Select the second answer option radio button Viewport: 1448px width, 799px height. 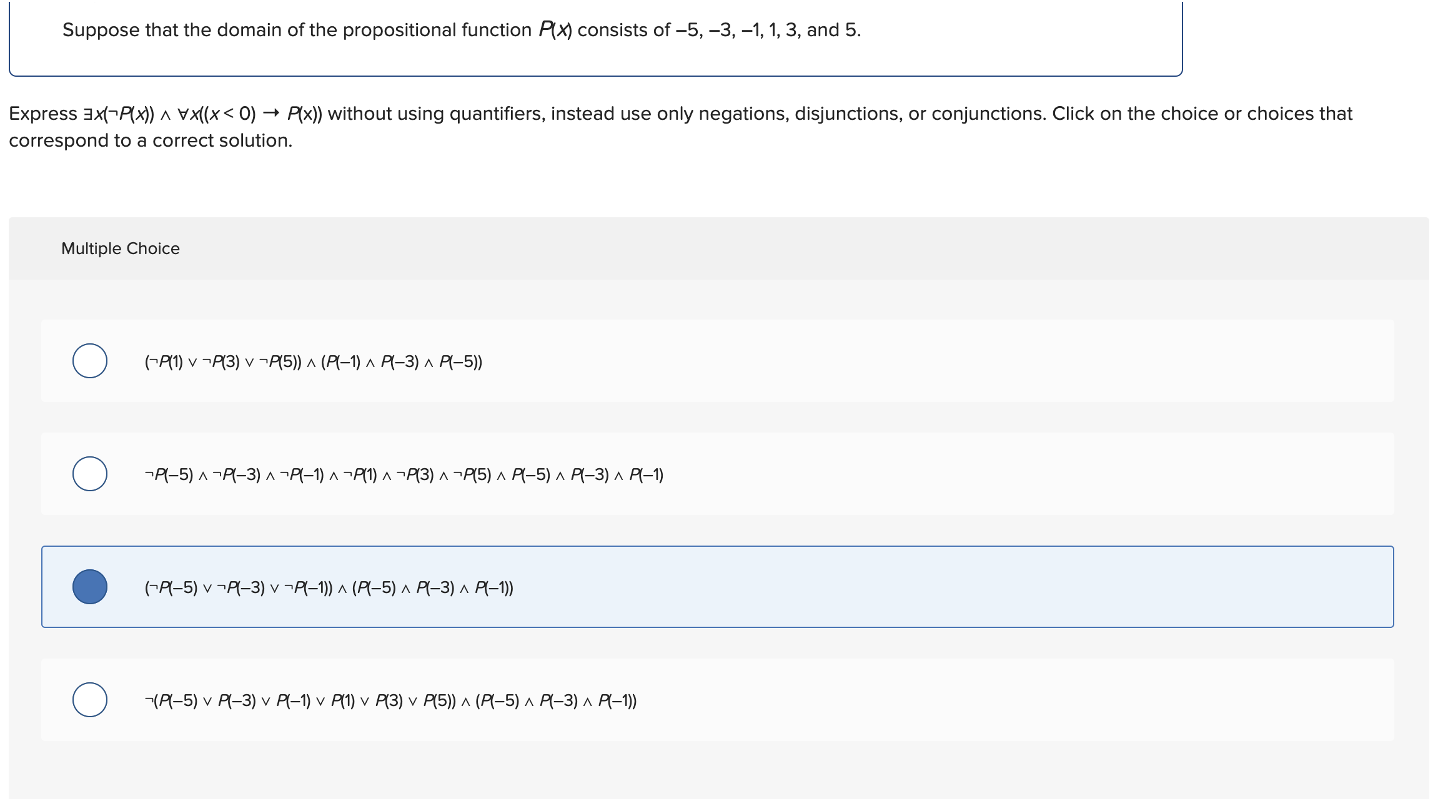91,474
